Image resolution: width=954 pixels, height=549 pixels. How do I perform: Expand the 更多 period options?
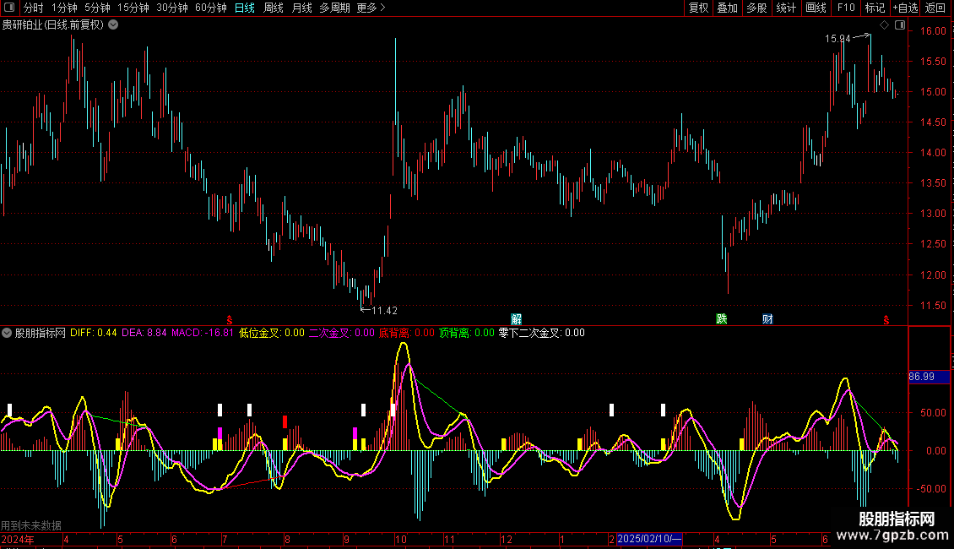tap(371, 8)
